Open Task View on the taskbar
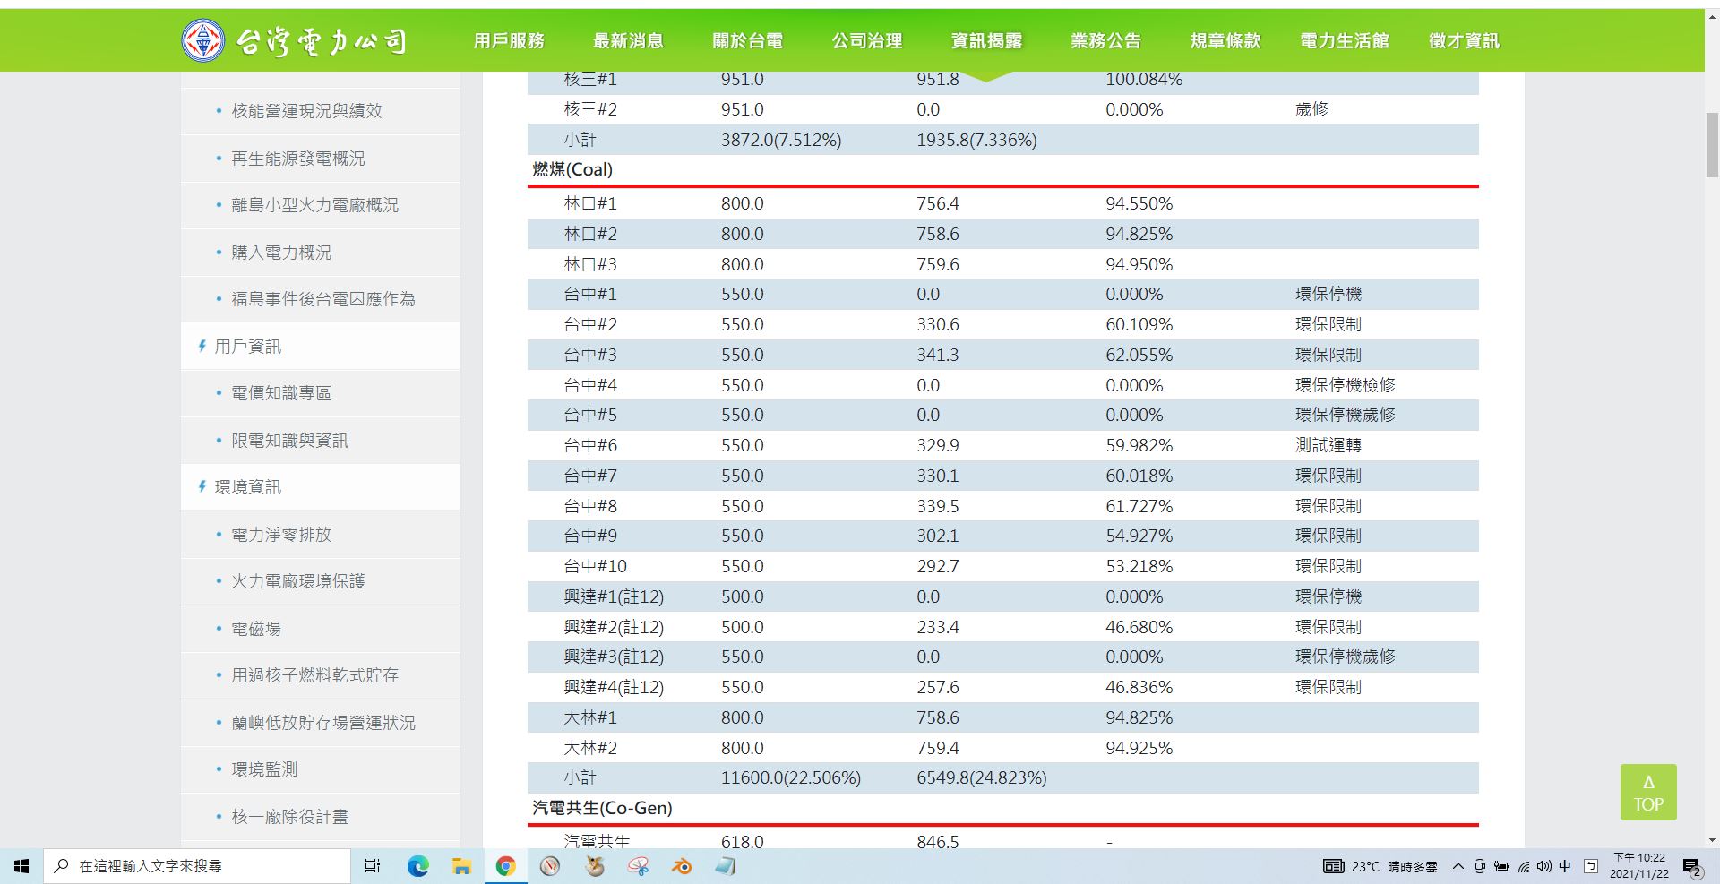This screenshot has width=1720, height=884. click(373, 866)
